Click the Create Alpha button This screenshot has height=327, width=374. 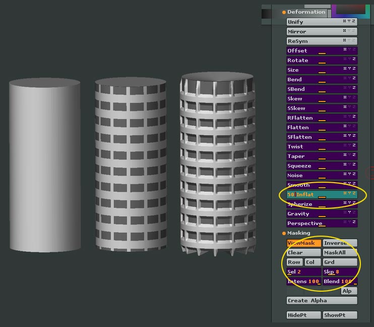(x=322, y=300)
